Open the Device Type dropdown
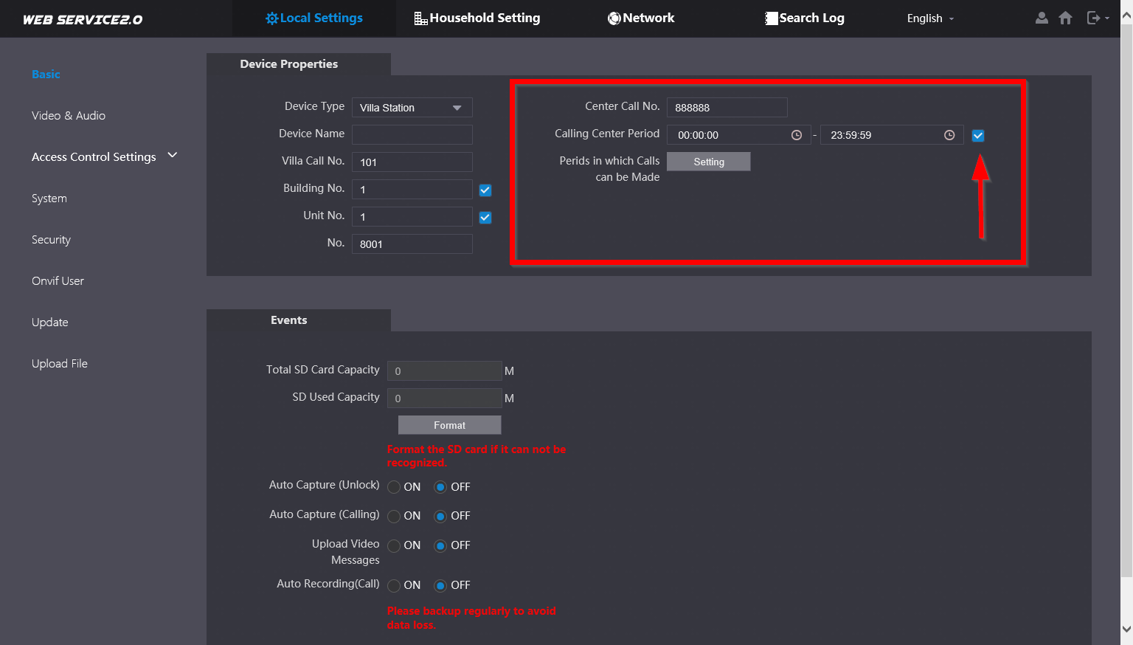The height and width of the screenshot is (645, 1133). (412, 108)
